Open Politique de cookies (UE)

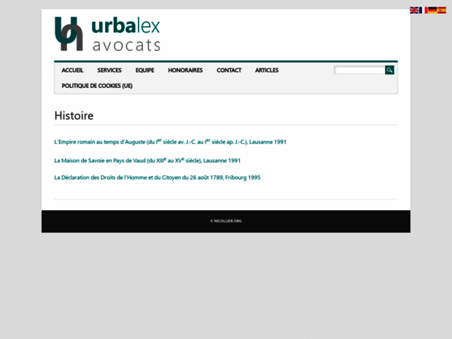pos(97,86)
